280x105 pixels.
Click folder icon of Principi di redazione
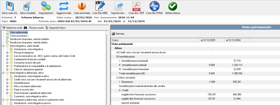tap(11, 53)
